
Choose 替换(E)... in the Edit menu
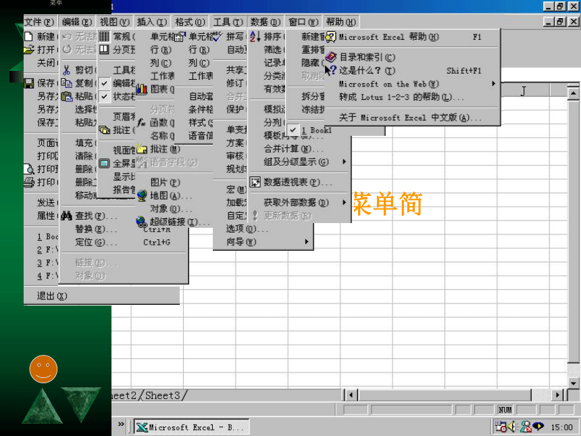[96, 229]
